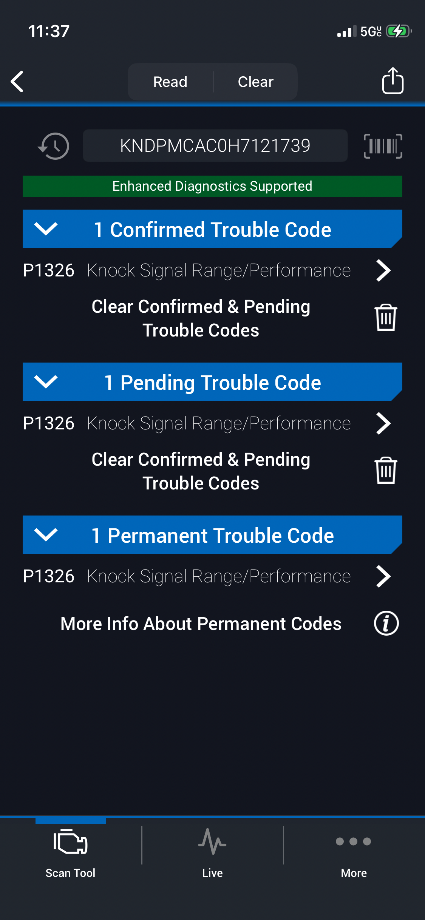
Task: Collapse the Permanent Trouble Code section
Action: point(46,535)
